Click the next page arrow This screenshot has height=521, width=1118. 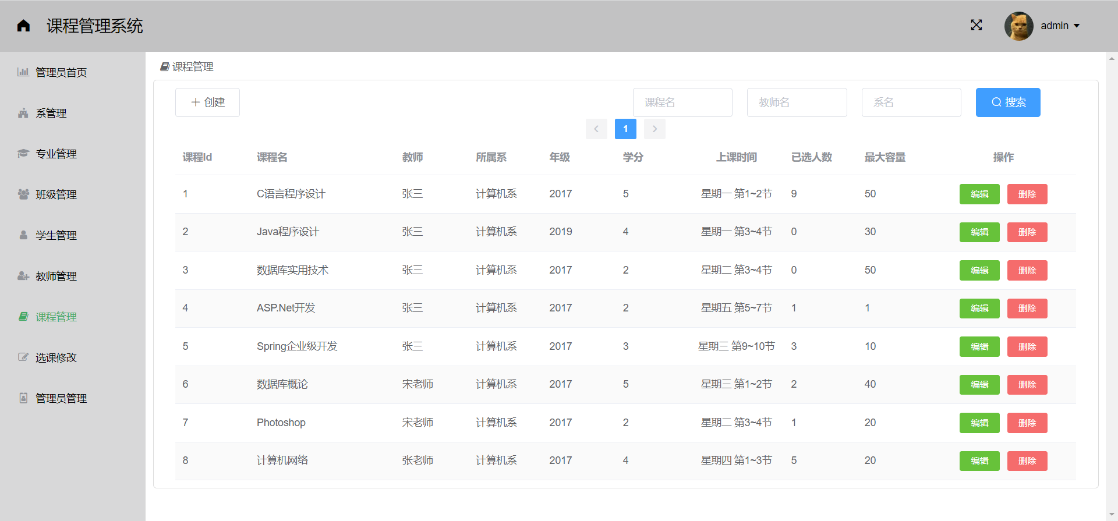pos(654,129)
